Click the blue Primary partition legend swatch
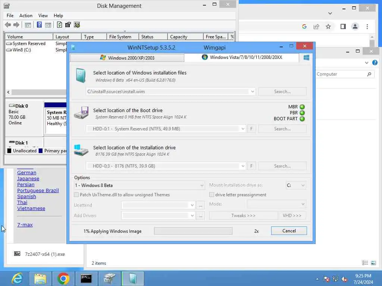 tap(40, 151)
